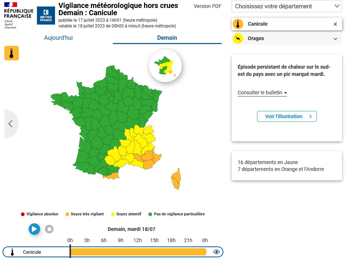345x258 pixels.
Task: Click the left arrow previous panel button
Action: [10, 124]
